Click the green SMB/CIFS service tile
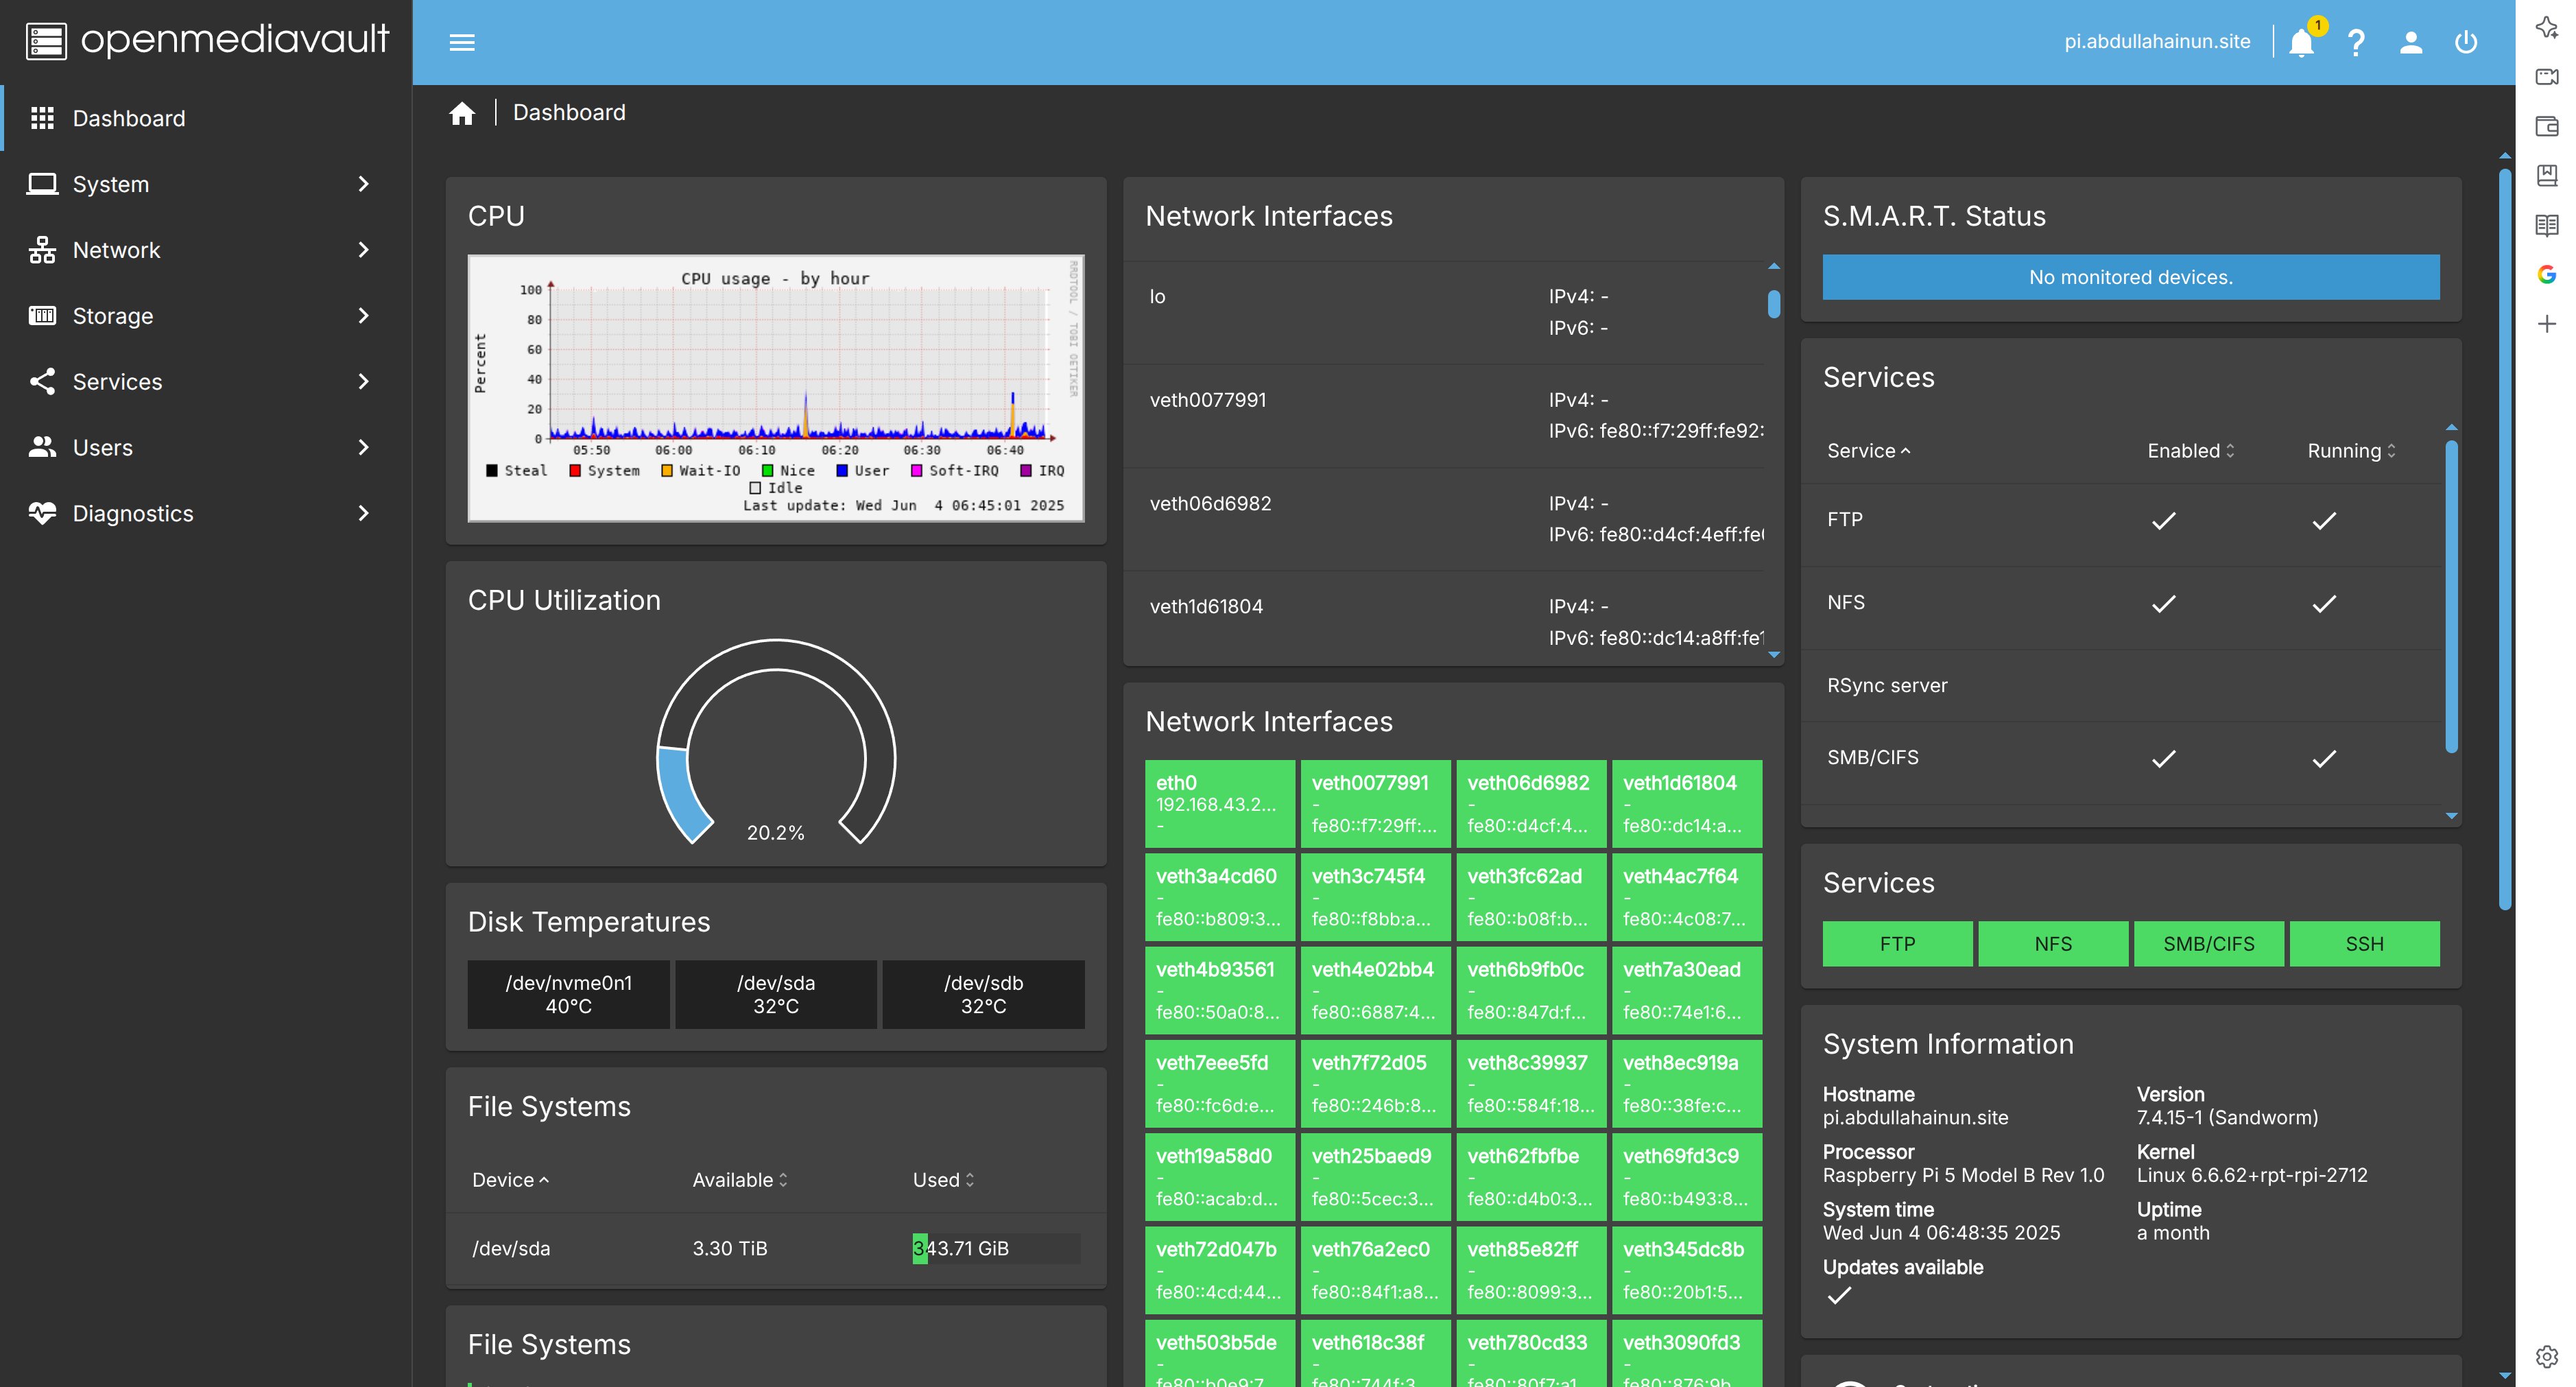 [2208, 944]
